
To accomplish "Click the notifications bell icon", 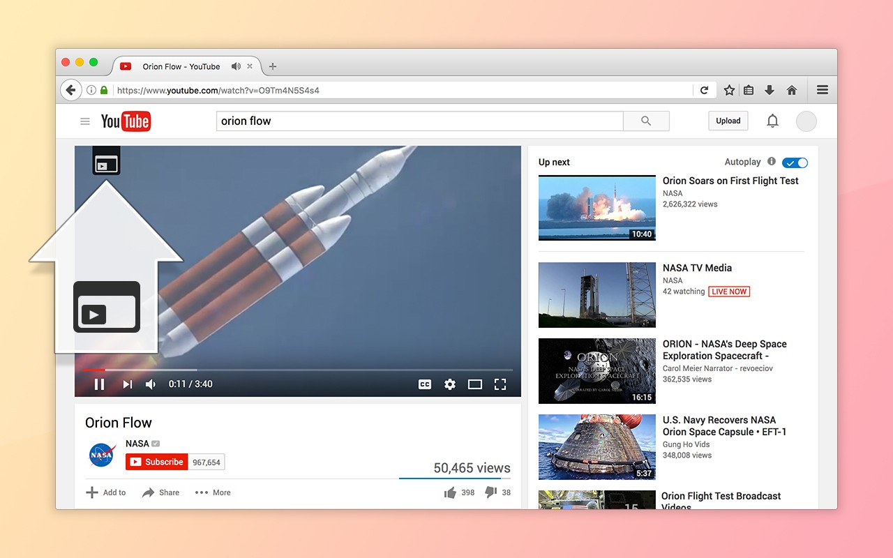I will pos(772,121).
